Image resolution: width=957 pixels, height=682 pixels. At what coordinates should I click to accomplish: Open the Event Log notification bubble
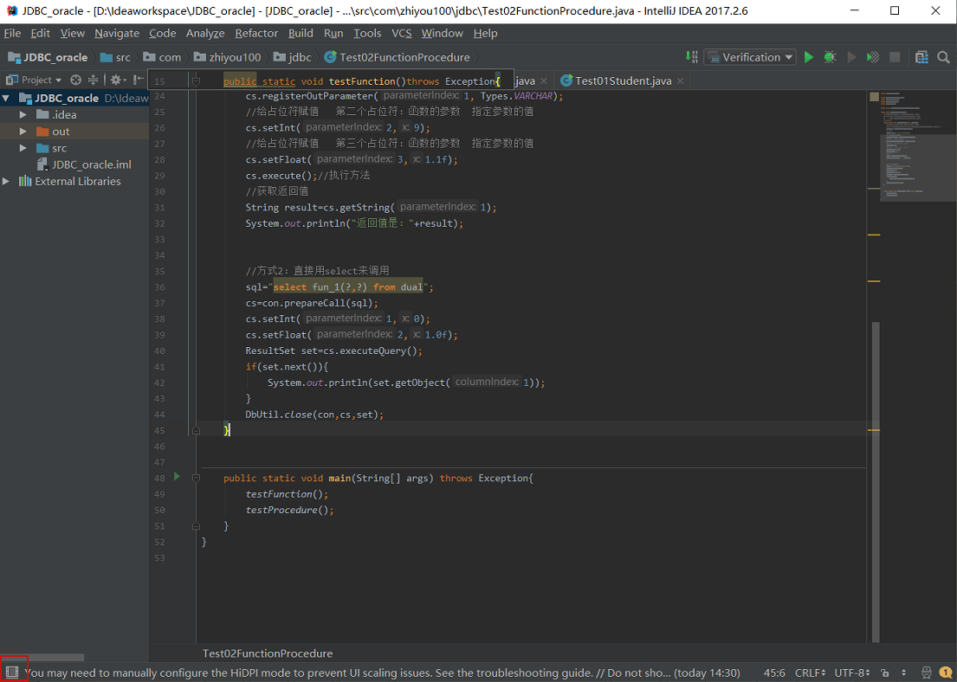coord(945,672)
